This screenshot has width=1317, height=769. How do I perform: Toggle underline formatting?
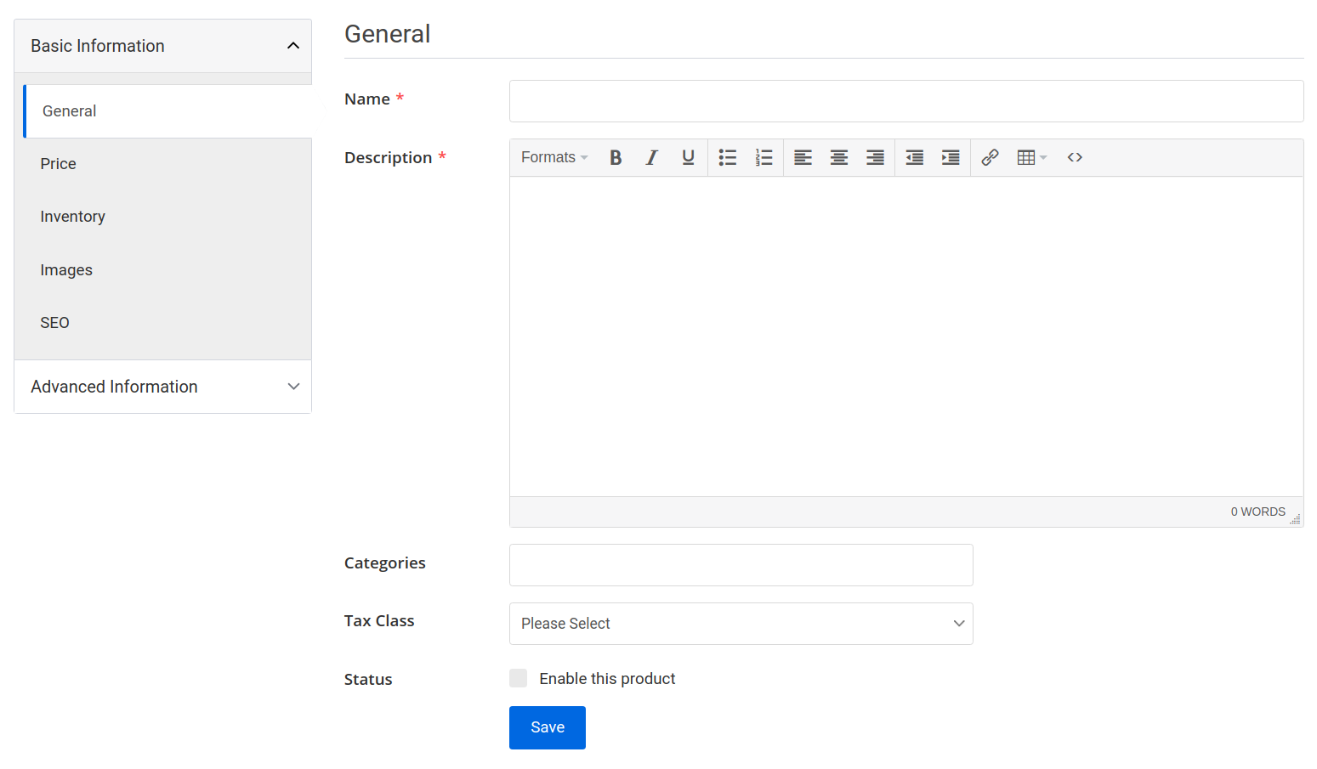point(688,157)
